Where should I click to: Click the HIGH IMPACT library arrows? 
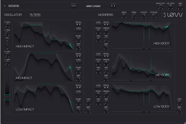(78, 25)
